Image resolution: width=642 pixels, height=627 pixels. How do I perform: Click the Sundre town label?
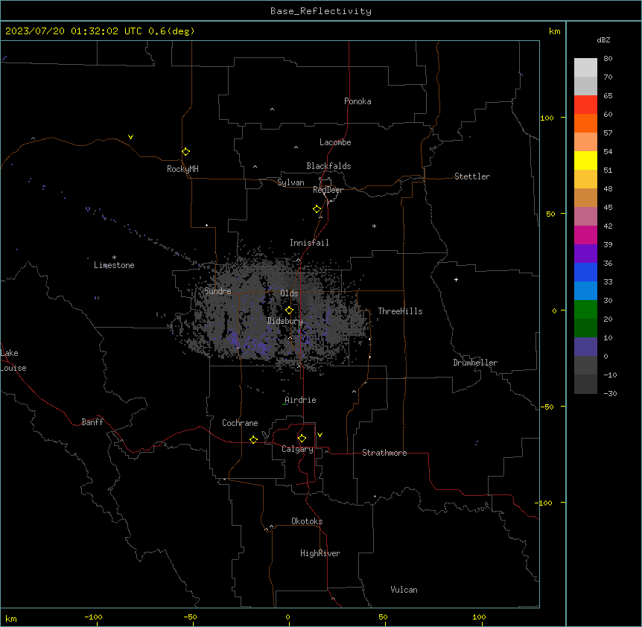click(x=217, y=291)
